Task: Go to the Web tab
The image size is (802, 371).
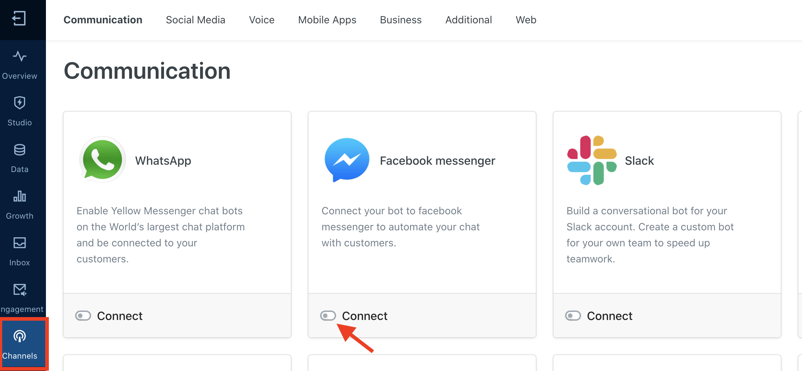Action: [526, 20]
